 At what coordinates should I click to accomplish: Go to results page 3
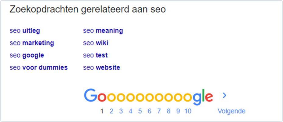tap(121, 111)
